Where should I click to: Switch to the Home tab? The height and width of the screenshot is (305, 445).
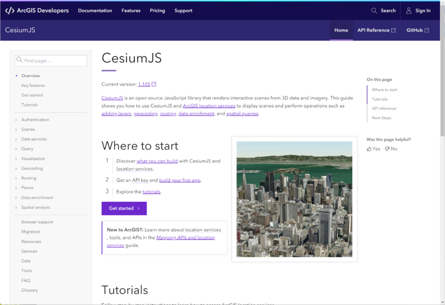pyautogui.click(x=341, y=30)
